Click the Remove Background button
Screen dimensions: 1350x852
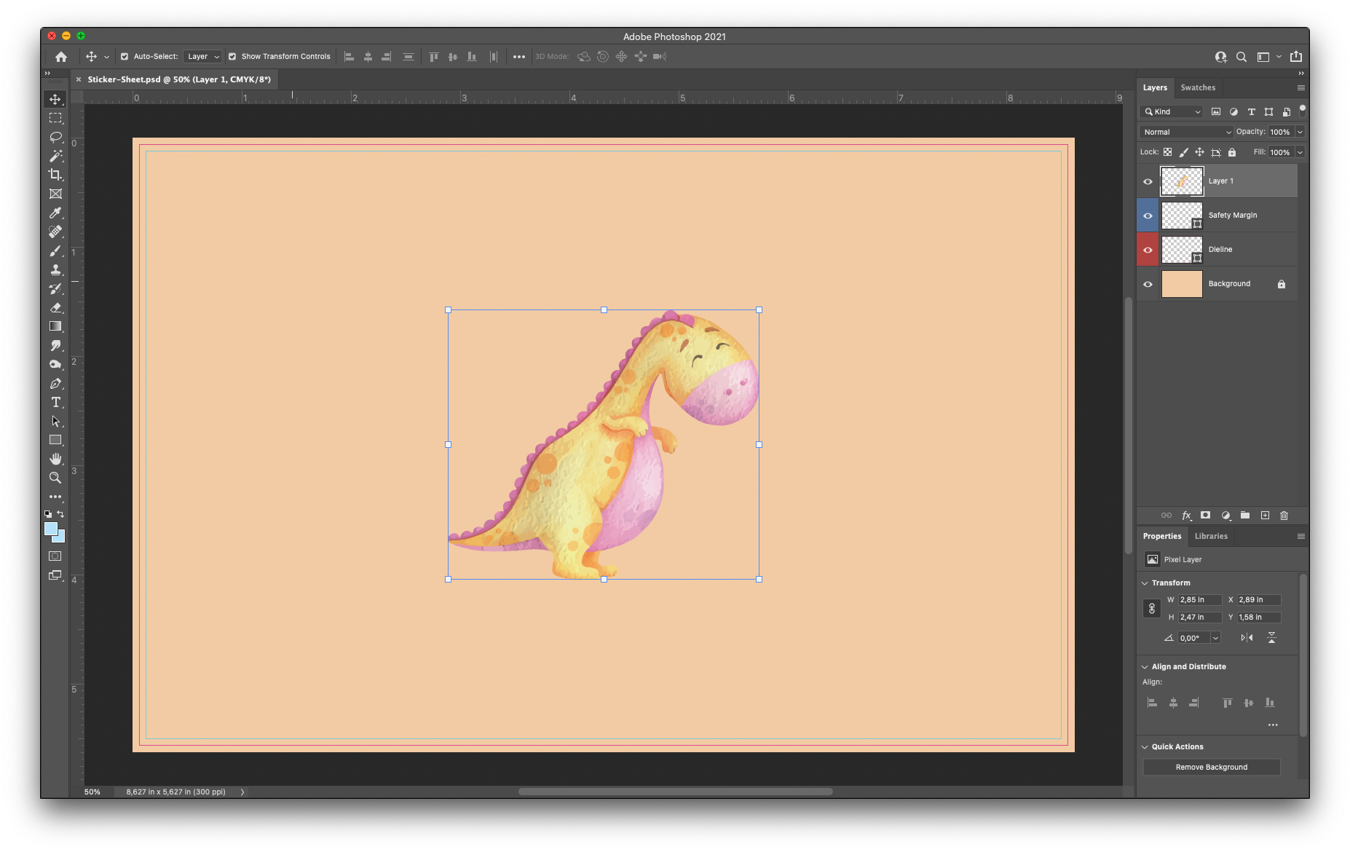click(x=1211, y=767)
